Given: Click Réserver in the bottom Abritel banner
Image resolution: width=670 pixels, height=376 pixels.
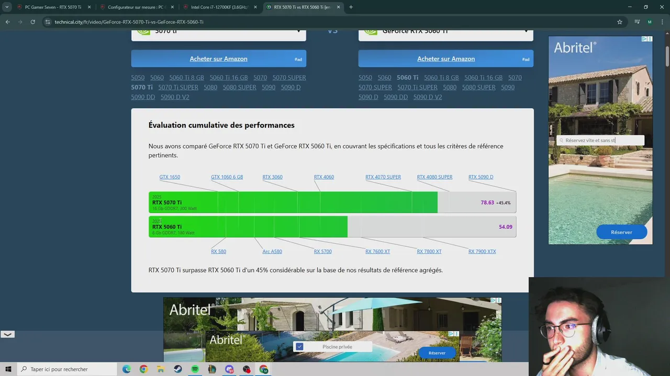Looking at the screenshot, I should click(437, 352).
